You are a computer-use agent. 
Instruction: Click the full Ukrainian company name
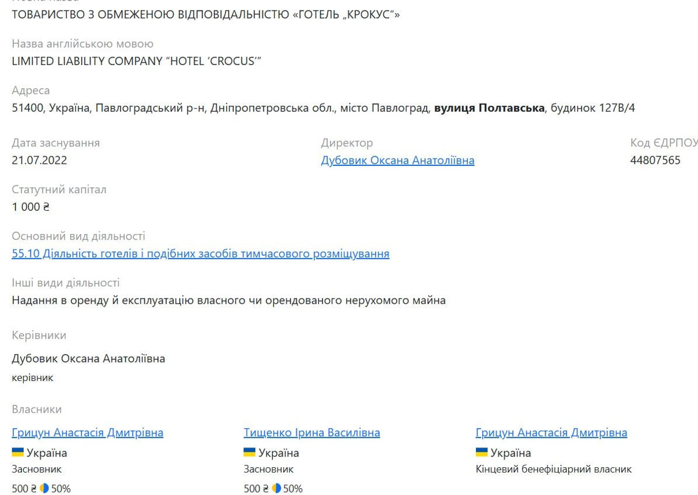tap(205, 14)
